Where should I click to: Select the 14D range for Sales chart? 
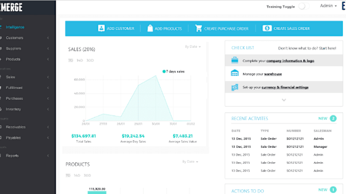[79, 60]
